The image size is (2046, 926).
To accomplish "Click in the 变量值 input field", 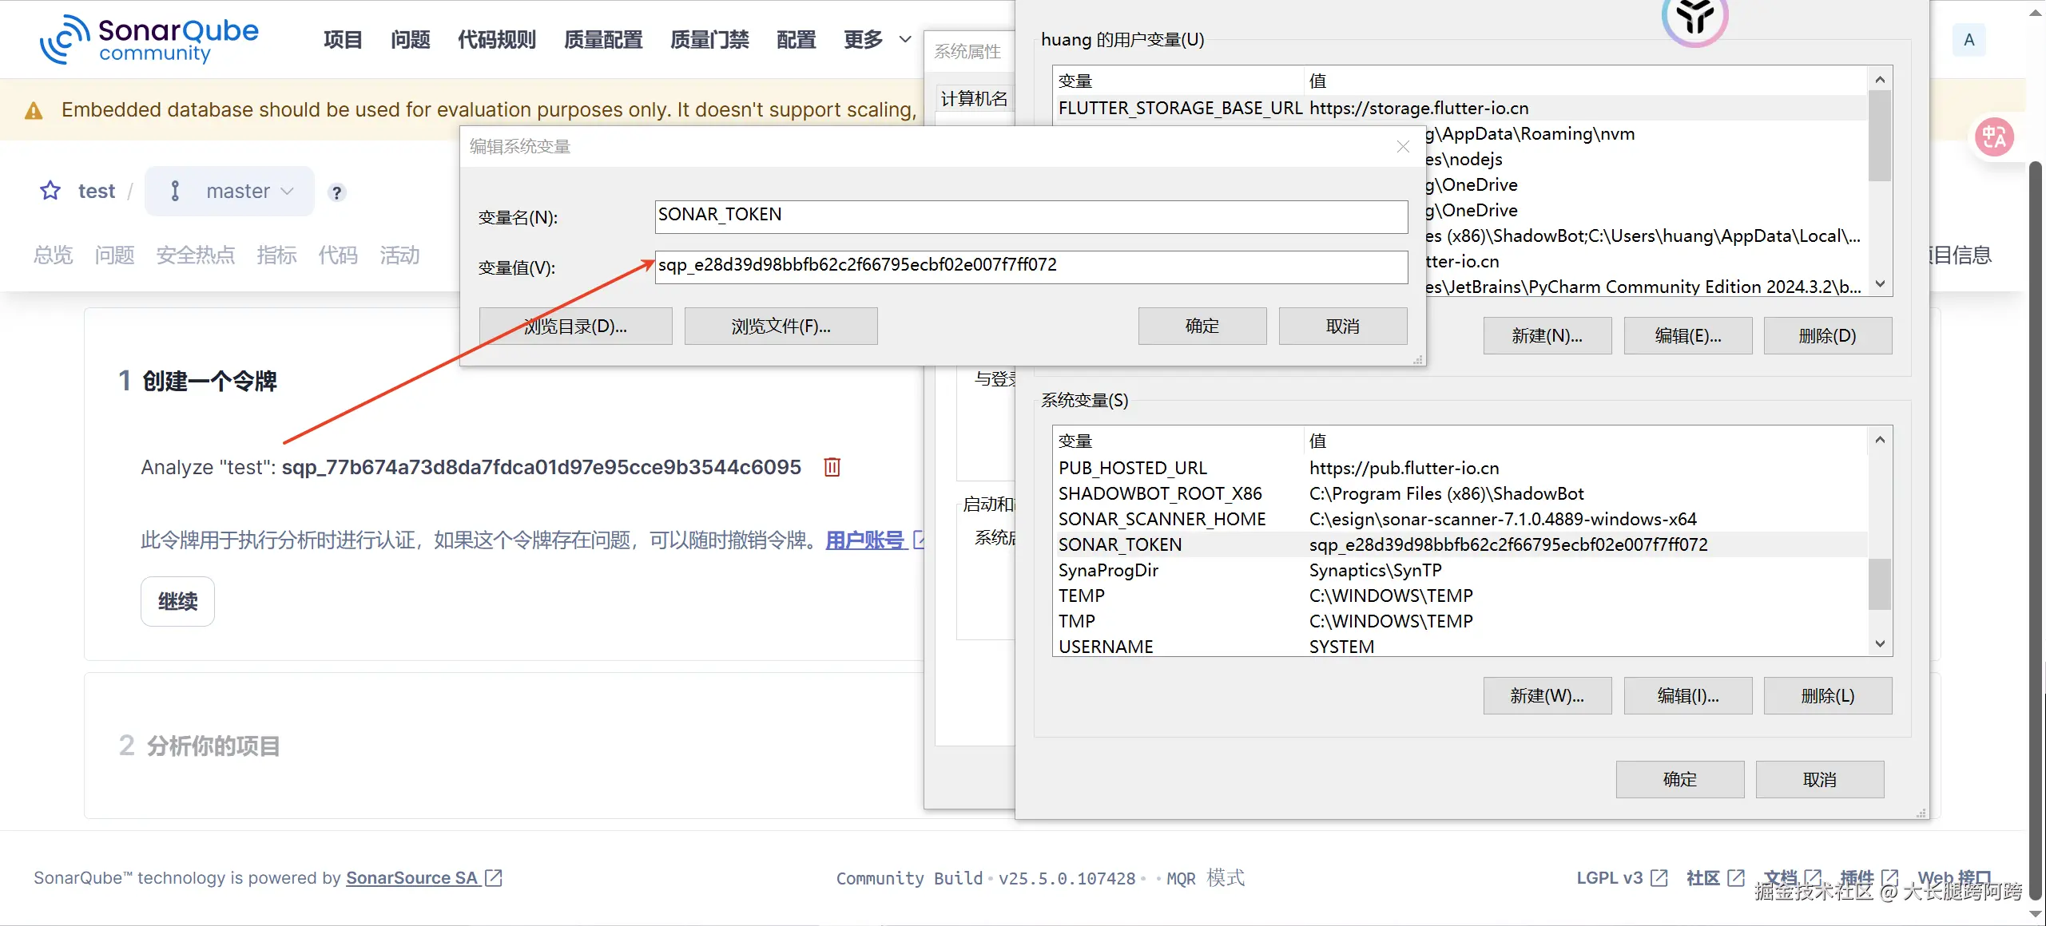I will [1031, 266].
